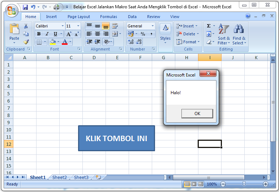Click Insert cells button
Screen dimensions: 279x192
[187, 26]
